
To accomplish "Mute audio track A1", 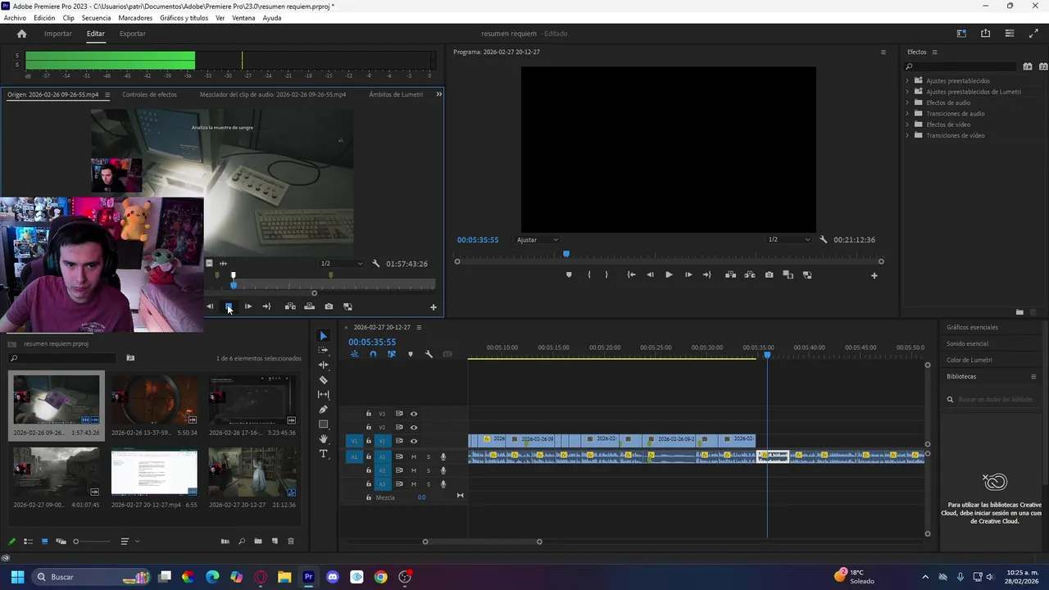I will pos(414,456).
